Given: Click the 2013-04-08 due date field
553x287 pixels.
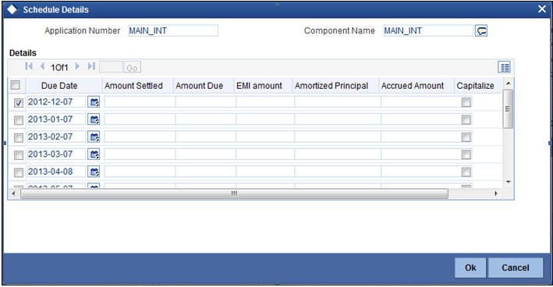Looking at the screenshot, I should coord(56,172).
